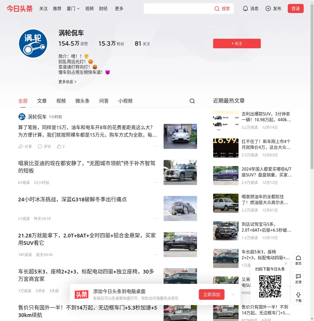Image resolution: width=314 pixels, height=321 pixels.
Task: Open 2评论 comments on 车长超5米3 article
Action: click(40, 291)
